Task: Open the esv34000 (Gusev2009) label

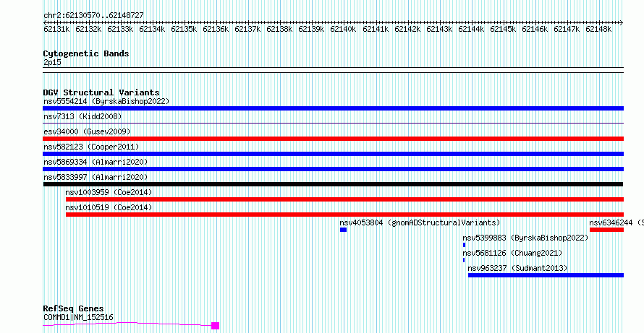Action: (x=87, y=131)
